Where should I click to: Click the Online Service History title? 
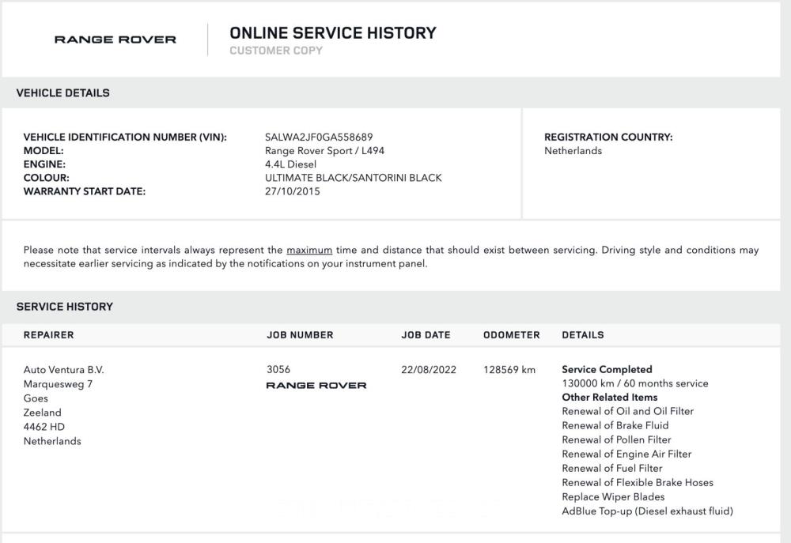coord(332,33)
